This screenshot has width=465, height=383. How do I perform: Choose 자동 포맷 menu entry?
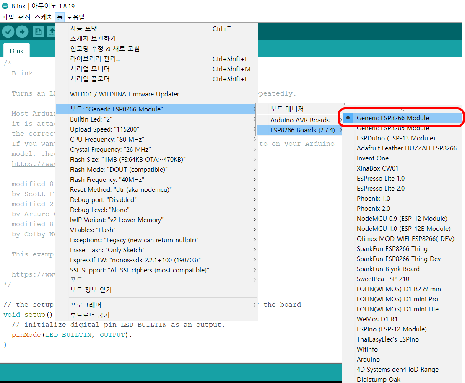tap(156, 28)
